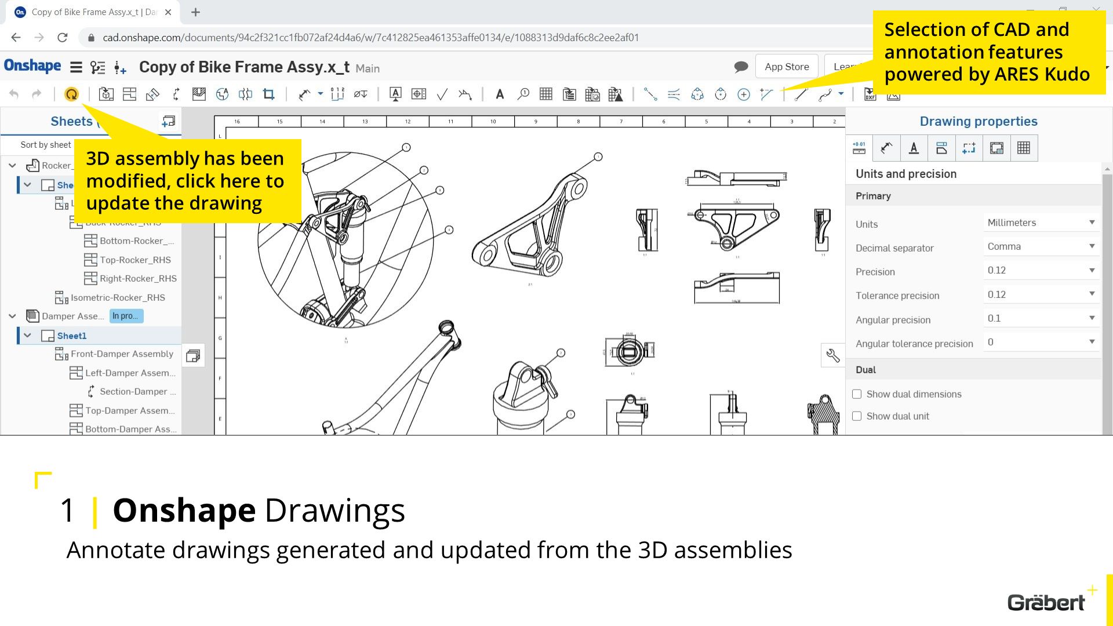Select the Break view tool
The height and width of the screenshot is (626, 1113).
coord(245,94)
